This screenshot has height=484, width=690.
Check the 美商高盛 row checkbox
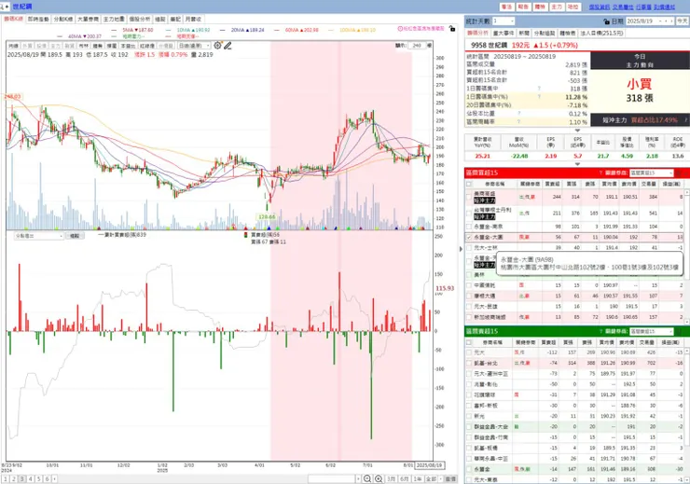[x=469, y=197]
